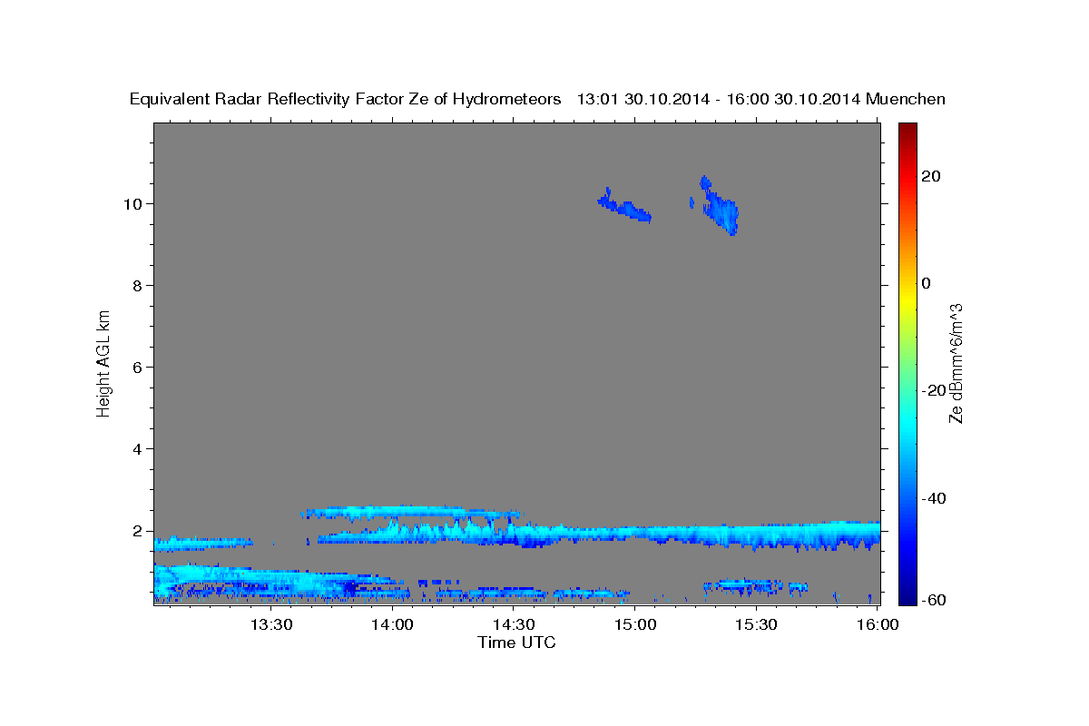Click the cloud layer at 2 km near 15:30
1089x726 pixels.
[x=756, y=535]
